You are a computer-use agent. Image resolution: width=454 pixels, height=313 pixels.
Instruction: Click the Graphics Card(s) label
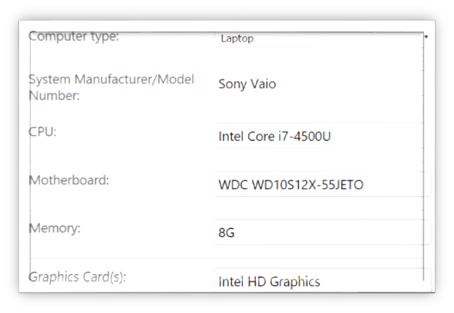77,277
